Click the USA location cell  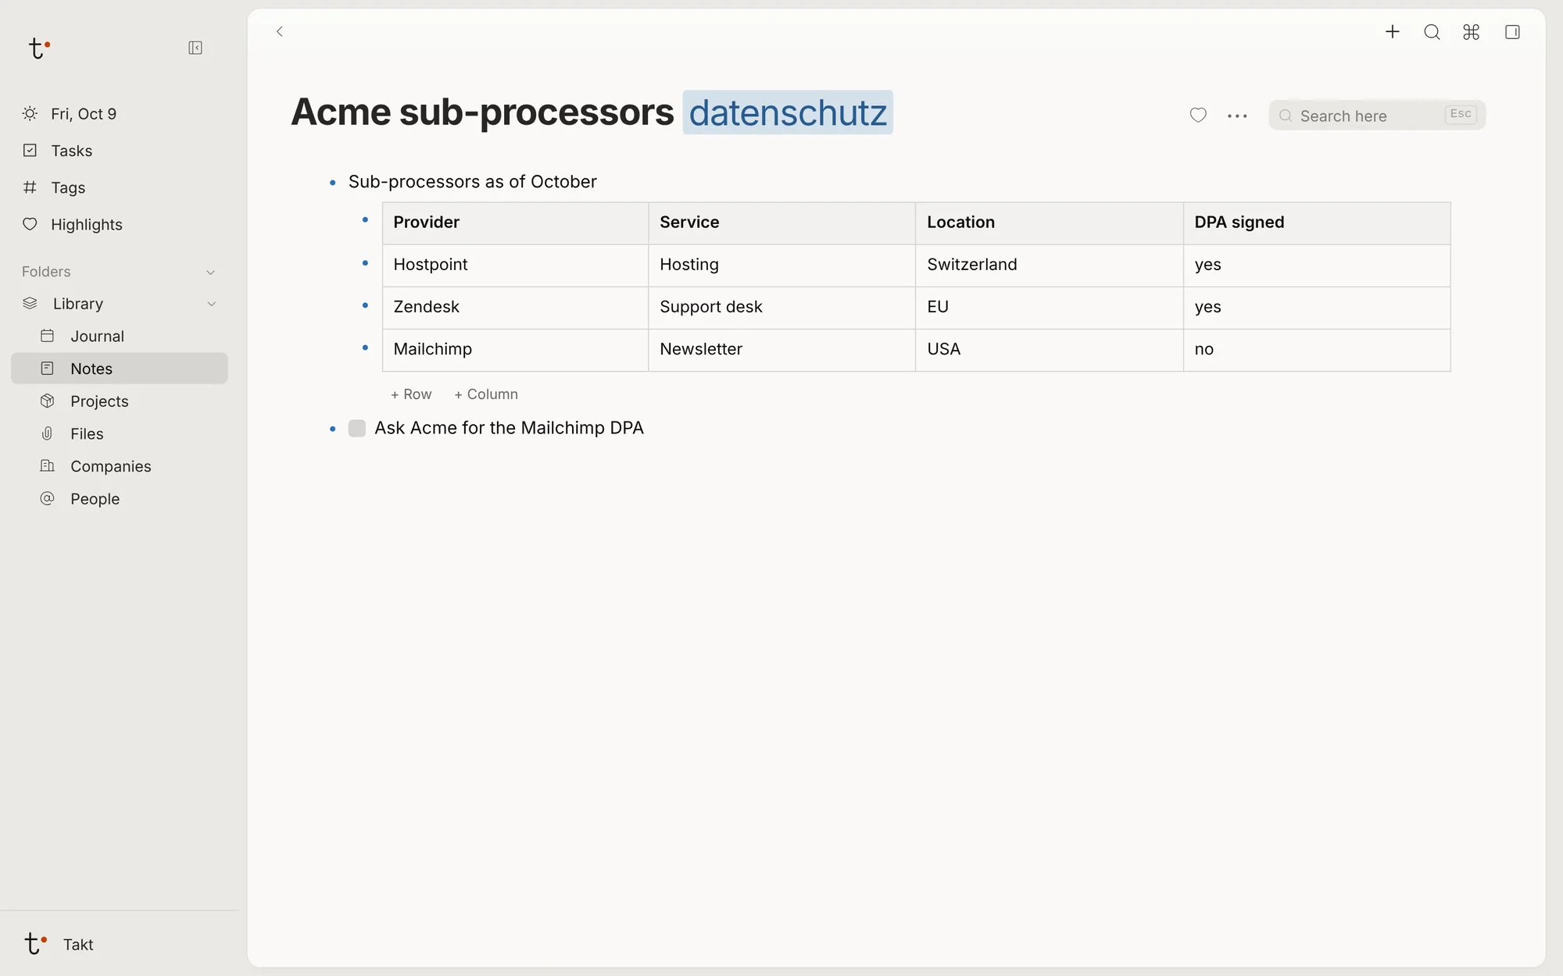pyautogui.click(x=1050, y=350)
